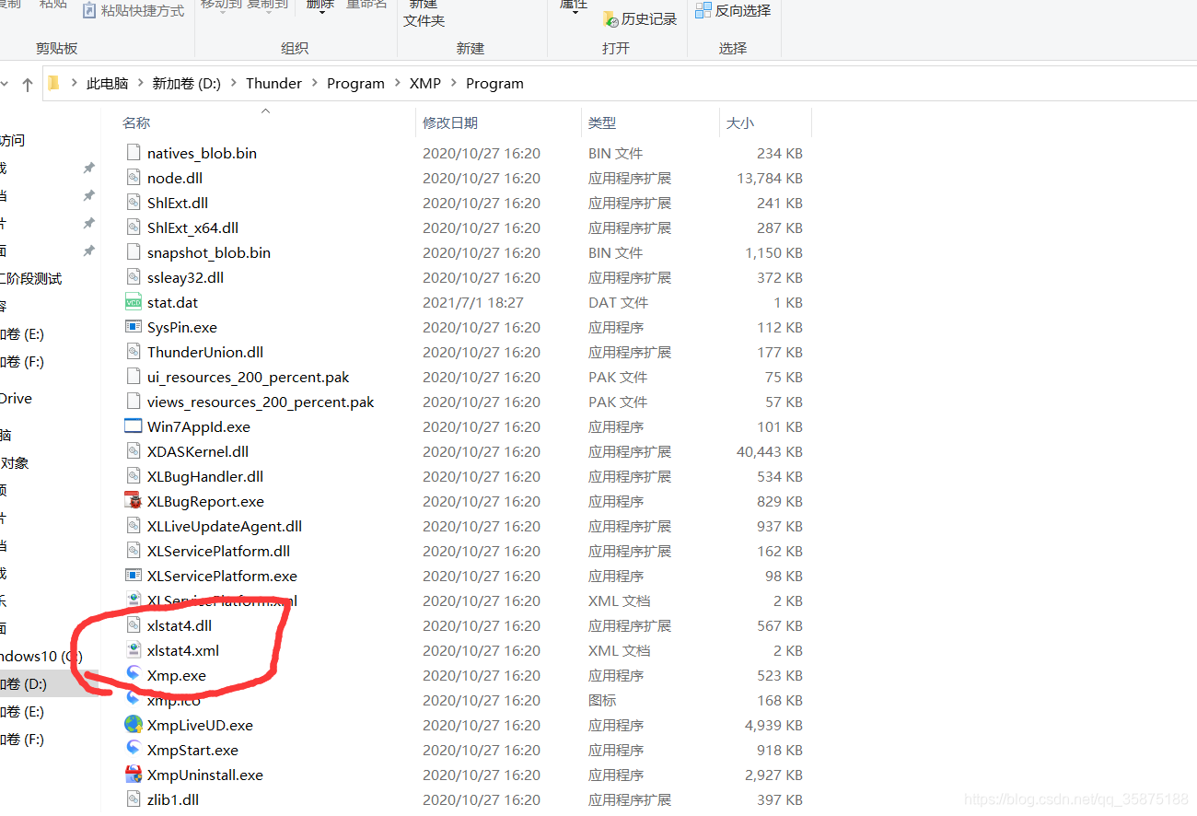Click the 图标 type cell of xmp.ico

[603, 700]
